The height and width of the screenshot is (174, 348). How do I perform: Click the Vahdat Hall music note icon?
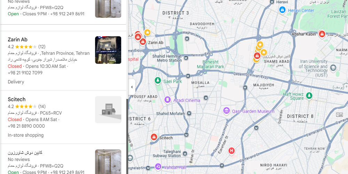[158, 166]
